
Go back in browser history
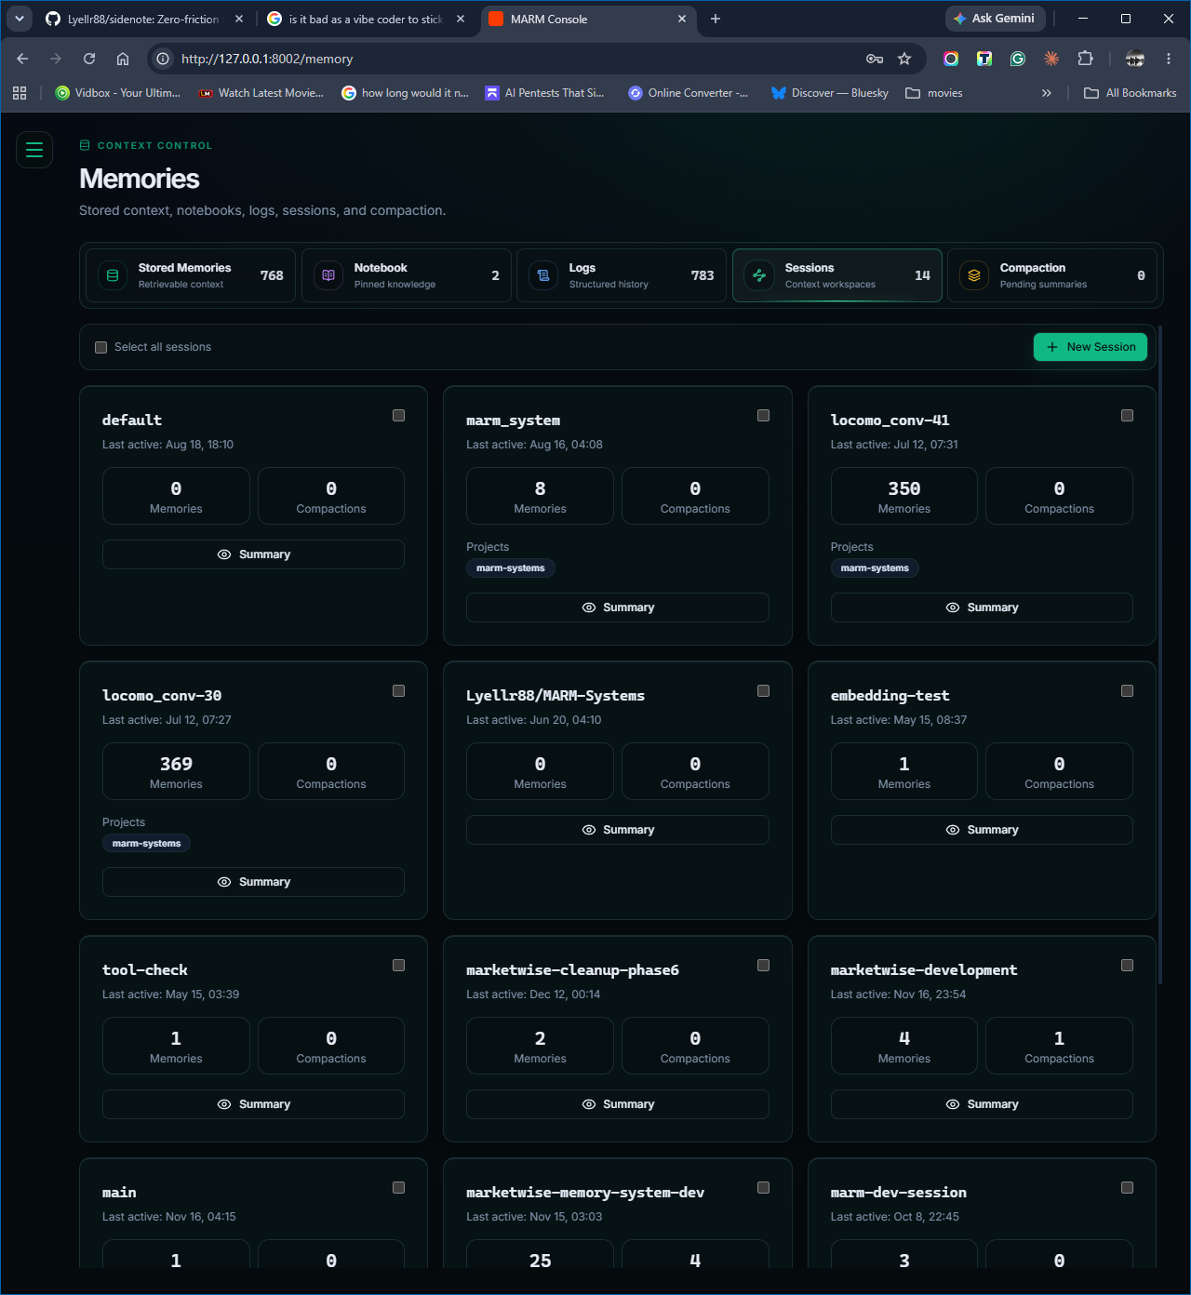coord(22,59)
